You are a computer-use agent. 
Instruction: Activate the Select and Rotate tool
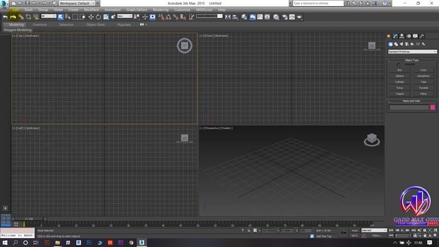coord(98,17)
